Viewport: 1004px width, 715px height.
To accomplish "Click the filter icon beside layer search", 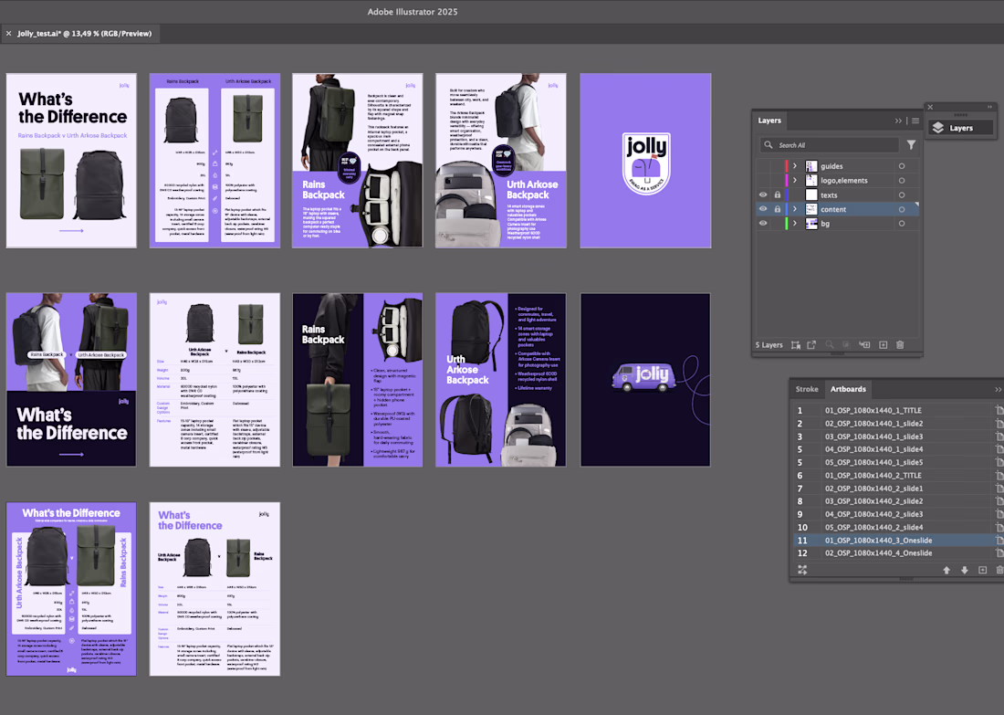I will pos(911,145).
